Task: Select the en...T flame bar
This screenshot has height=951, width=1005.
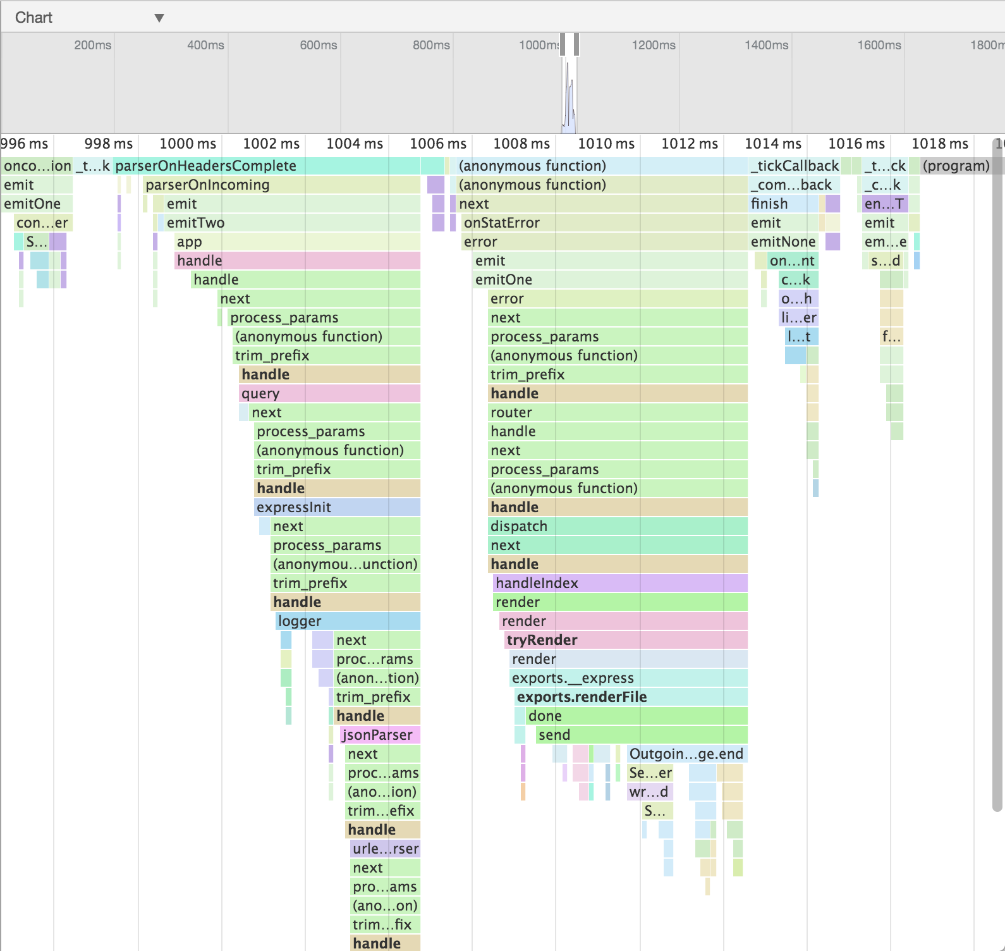Action: (x=885, y=204)
